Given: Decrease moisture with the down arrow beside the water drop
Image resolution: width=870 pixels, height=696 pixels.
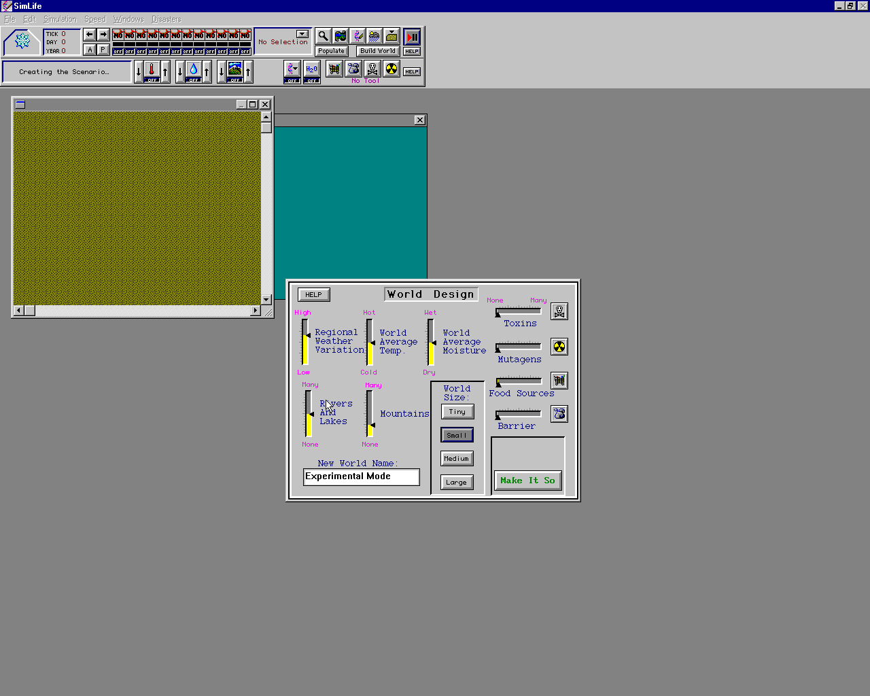Looking at the screenshot, I should point(180,71).
